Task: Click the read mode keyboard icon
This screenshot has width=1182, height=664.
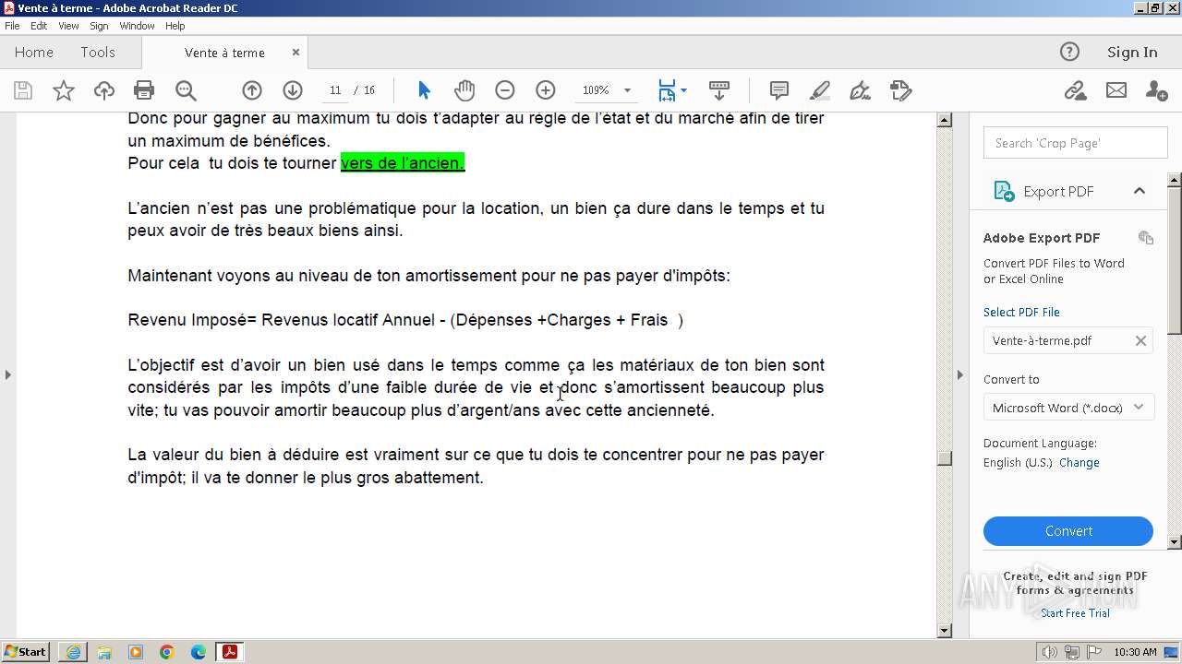Action: (719, 90)
